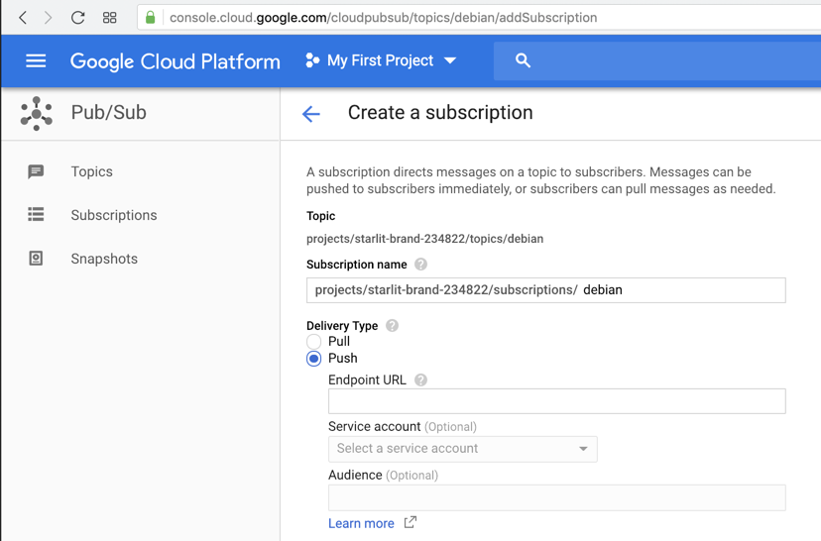
Task: Expand the Select a service account dropdown
Action: pos(462,449)
